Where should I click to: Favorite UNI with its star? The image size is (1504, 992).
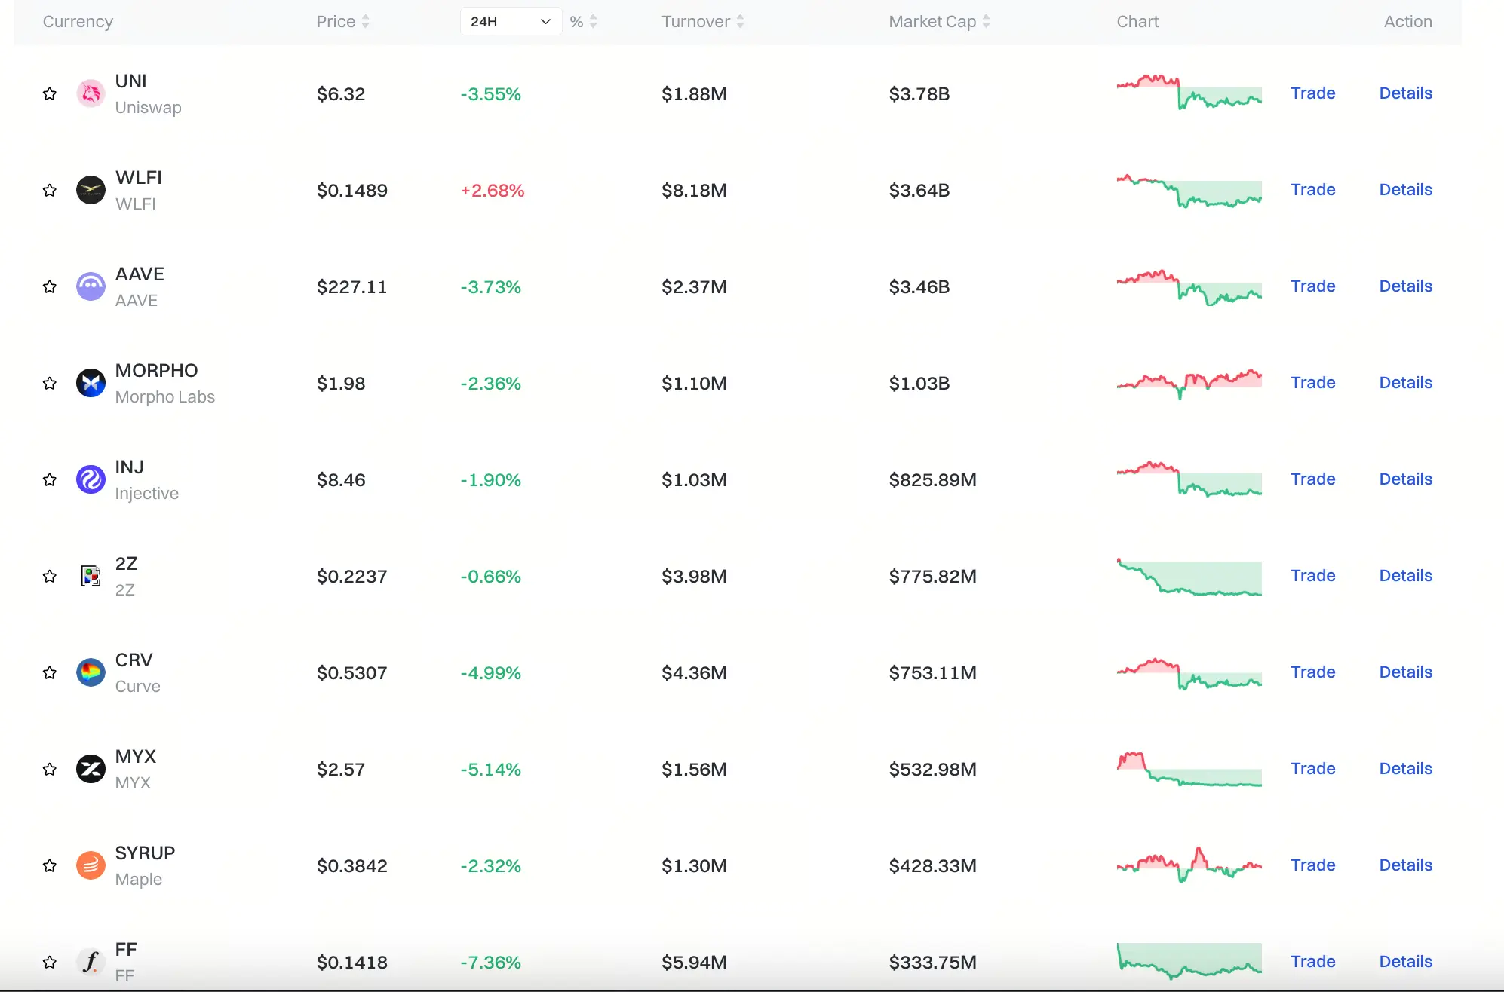click(x=50, y=93)
